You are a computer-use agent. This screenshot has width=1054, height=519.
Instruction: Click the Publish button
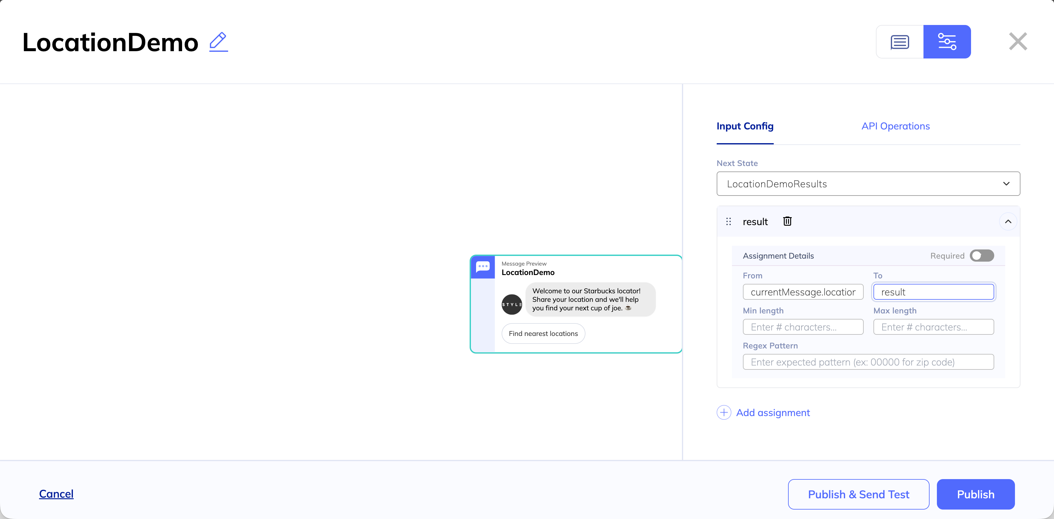[975, 494]
